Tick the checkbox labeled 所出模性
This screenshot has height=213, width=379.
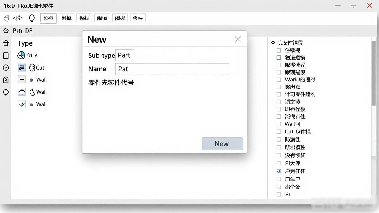click(279, 147)
